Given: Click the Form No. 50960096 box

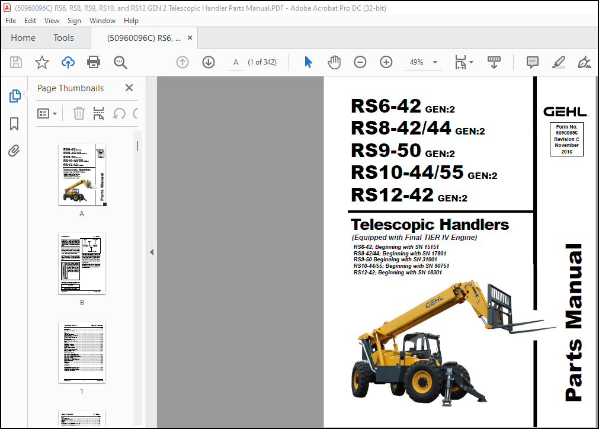Looking at the screenshot, I should (x=566, y=139).
